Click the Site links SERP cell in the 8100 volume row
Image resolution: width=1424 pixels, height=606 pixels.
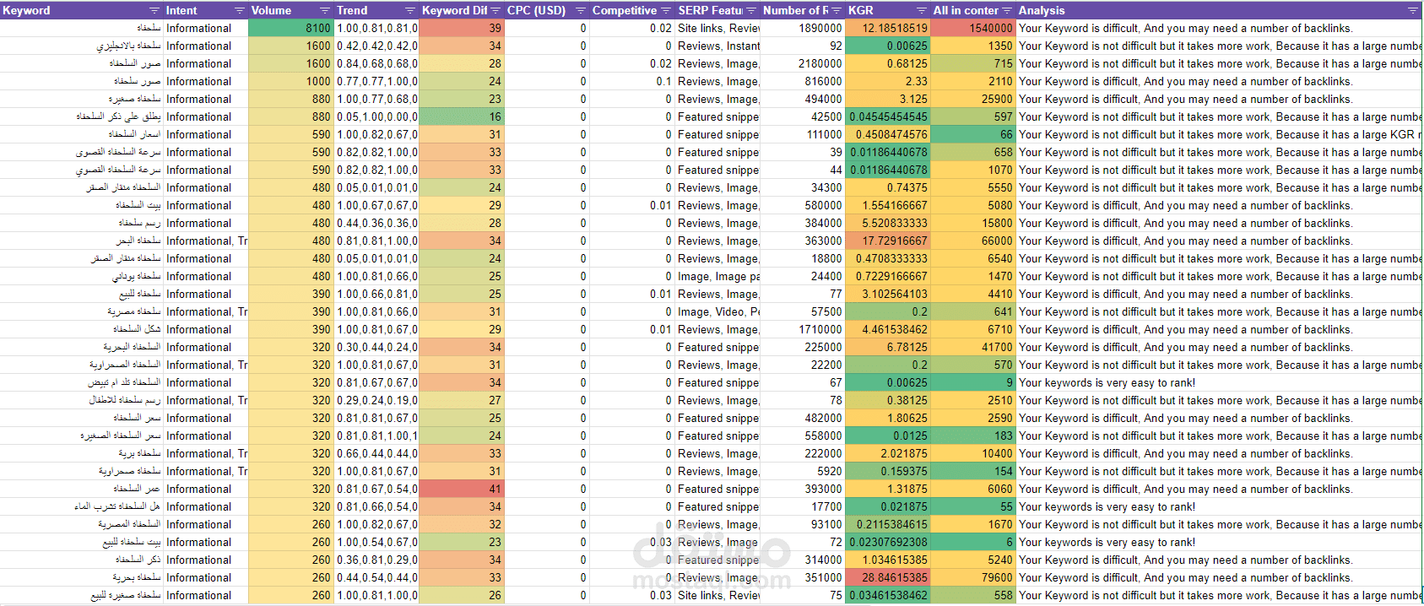[x=717, y=28]
